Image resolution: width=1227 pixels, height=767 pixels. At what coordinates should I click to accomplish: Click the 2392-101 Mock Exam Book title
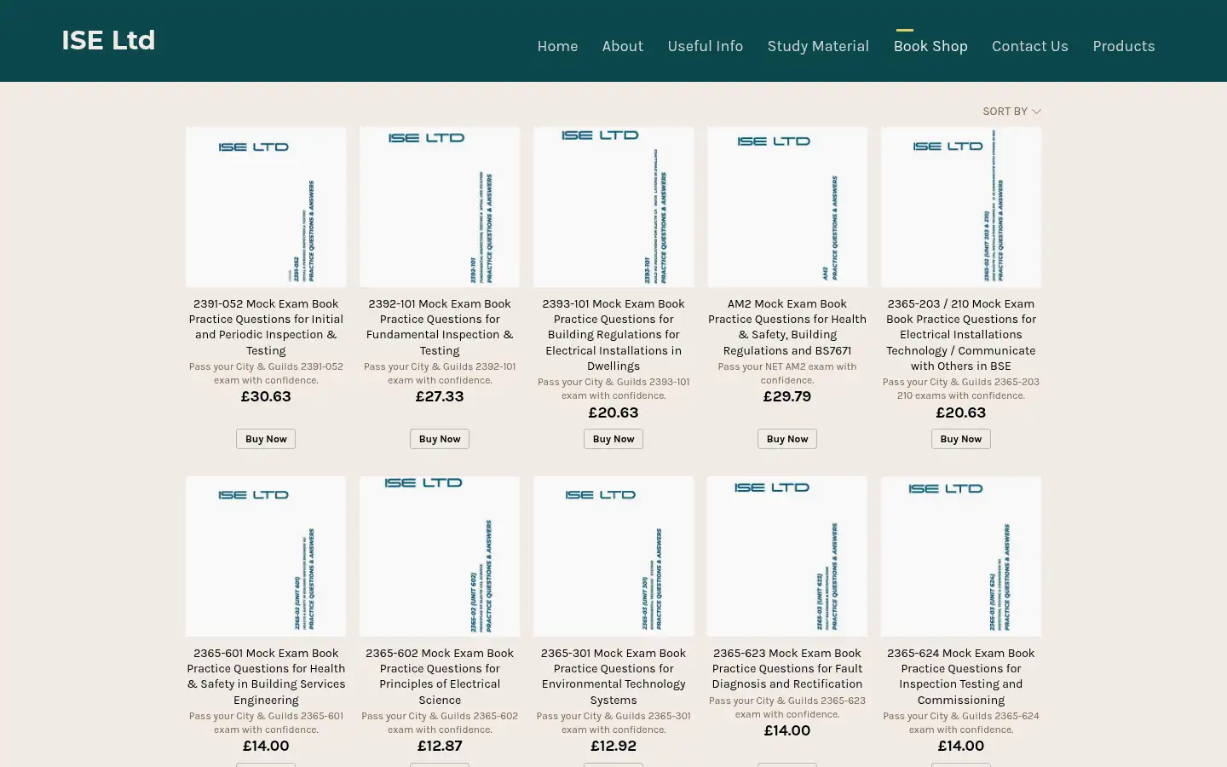click(x=440, y=327)
